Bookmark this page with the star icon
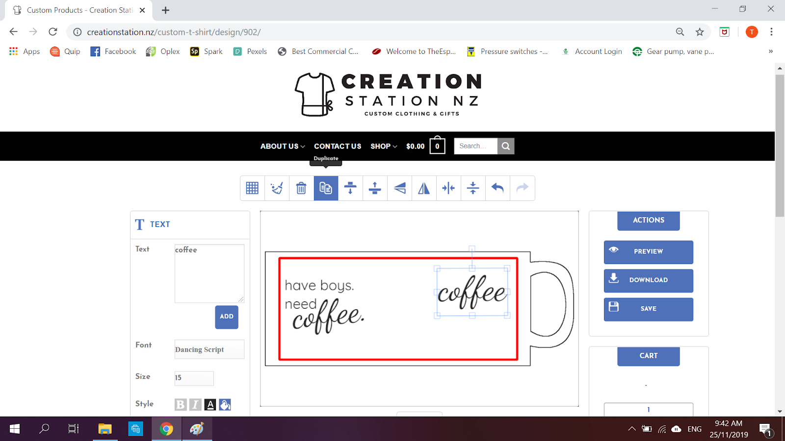This screenshot has width=785, height=441. (x=700, y=32)
